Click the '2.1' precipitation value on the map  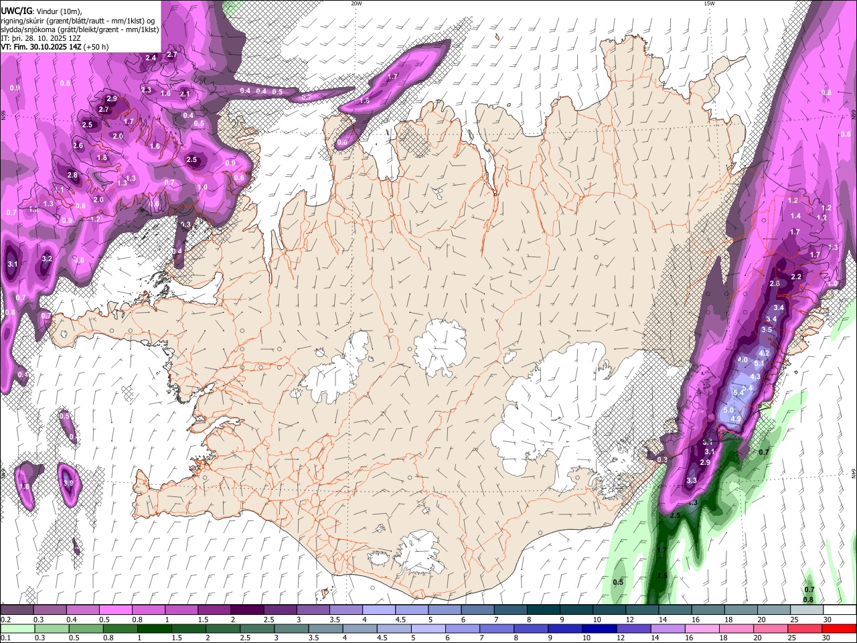coord(185,94)
